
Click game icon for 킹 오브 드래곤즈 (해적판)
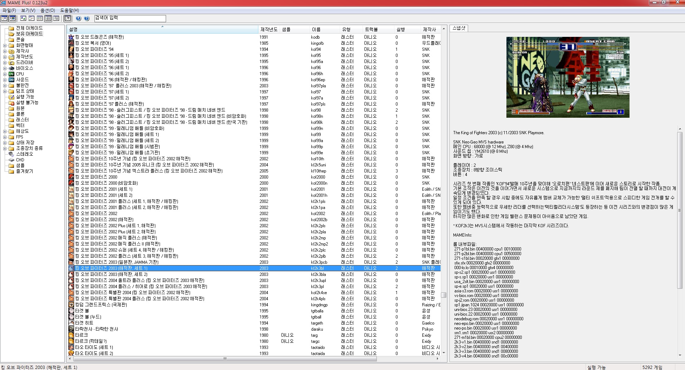(71, 37)
